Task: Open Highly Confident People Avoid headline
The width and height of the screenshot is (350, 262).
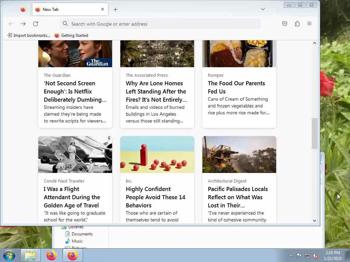Action: tap(156, 197)
